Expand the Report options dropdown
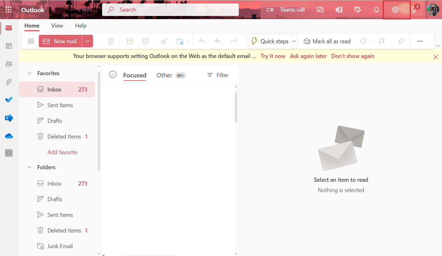This screenshot has width=442, height=256. [153, 41]
